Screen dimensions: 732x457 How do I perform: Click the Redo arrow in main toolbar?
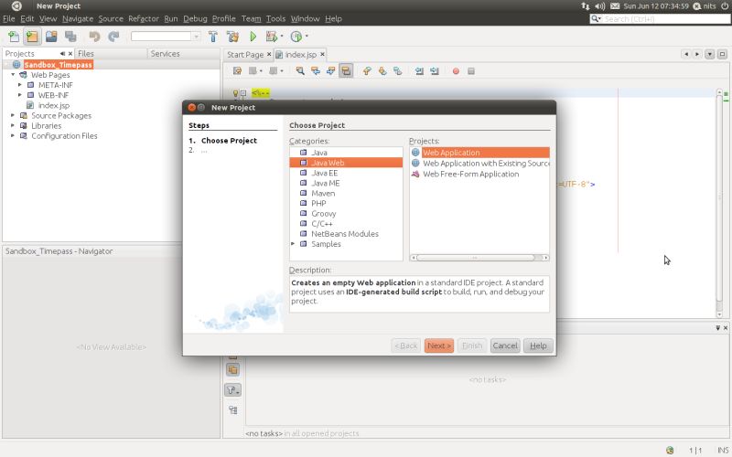tap(113, 37)
